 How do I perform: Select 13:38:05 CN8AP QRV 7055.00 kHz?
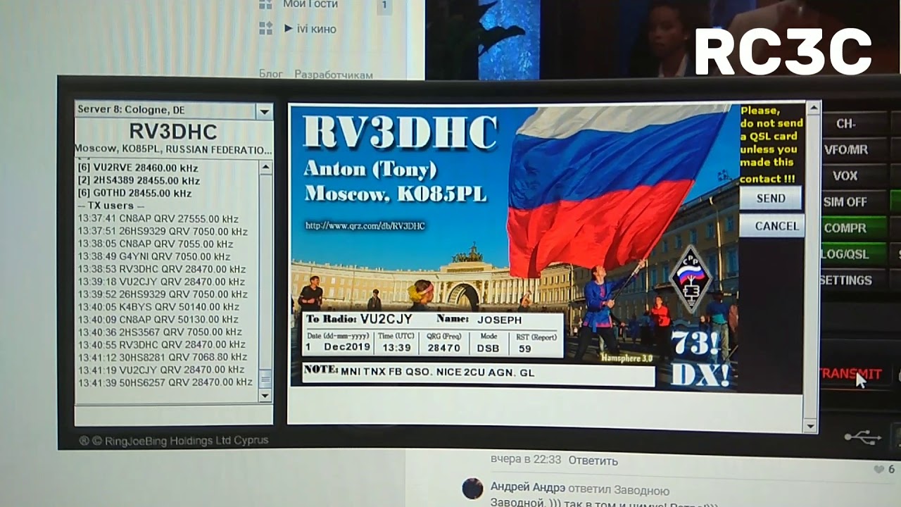tap(156, 244)
